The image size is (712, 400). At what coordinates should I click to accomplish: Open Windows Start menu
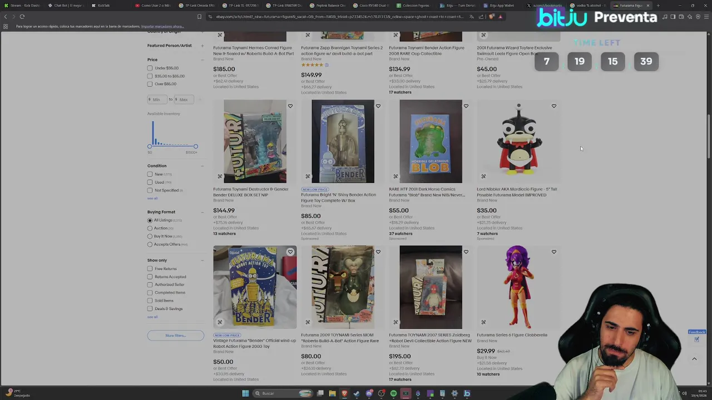click(245, 393)
